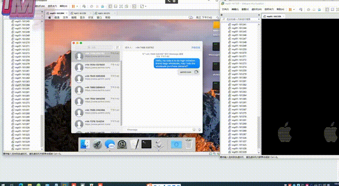Open the Trash in the macOS dock

[189, 144]
